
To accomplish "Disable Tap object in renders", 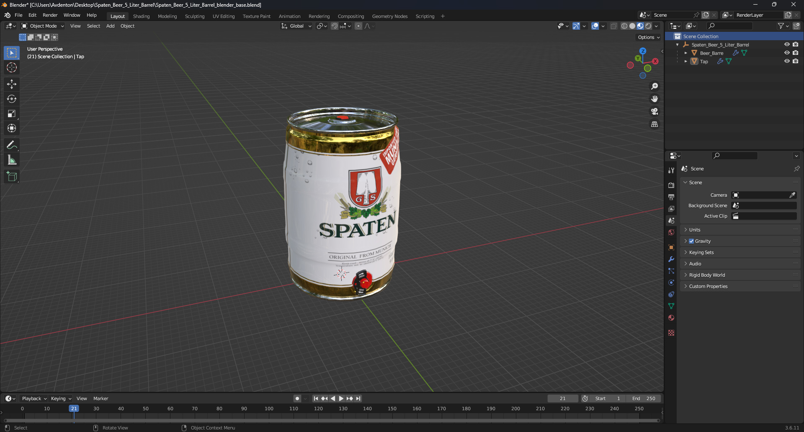I will 796,61.
